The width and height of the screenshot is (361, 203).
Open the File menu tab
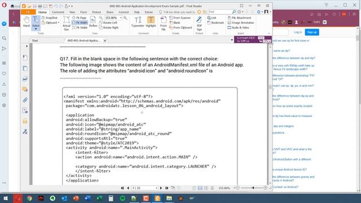[x=28, y=12]
